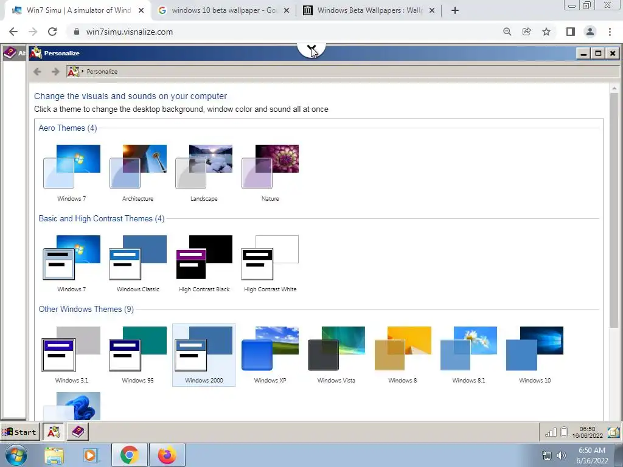Click the share page icon
The image size is (623, 467).
pos(527,32)
